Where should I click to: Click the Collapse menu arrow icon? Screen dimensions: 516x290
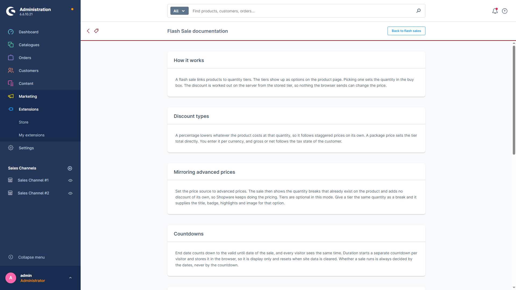pyautogui.click(x=11, y=257)
